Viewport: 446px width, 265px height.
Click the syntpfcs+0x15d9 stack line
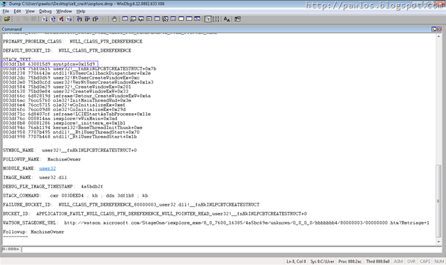click(x=49, y=64)
